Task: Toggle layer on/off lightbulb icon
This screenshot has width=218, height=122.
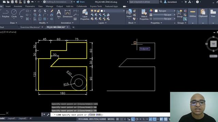Action: (x=92, y=11)
